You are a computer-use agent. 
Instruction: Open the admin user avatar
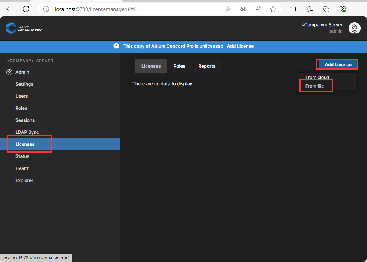(354, 28)
